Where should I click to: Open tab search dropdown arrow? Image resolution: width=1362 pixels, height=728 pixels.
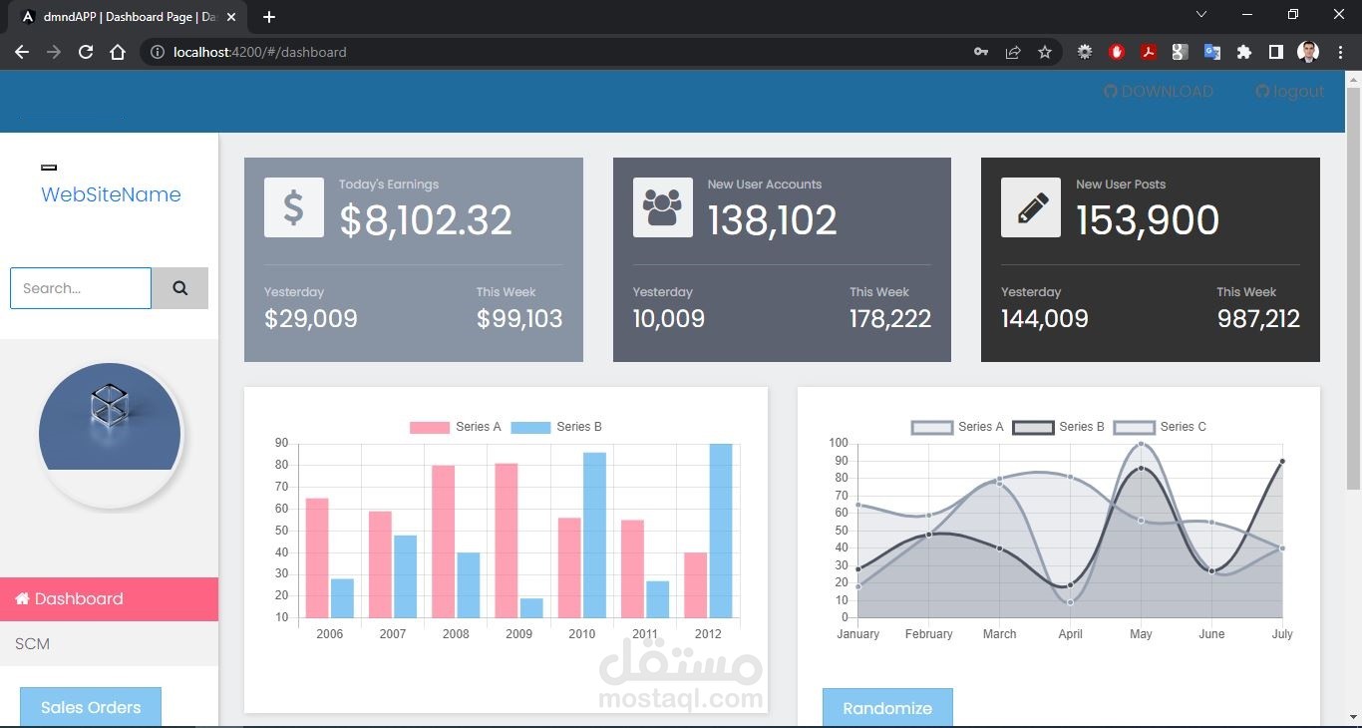coord(1201,15)
